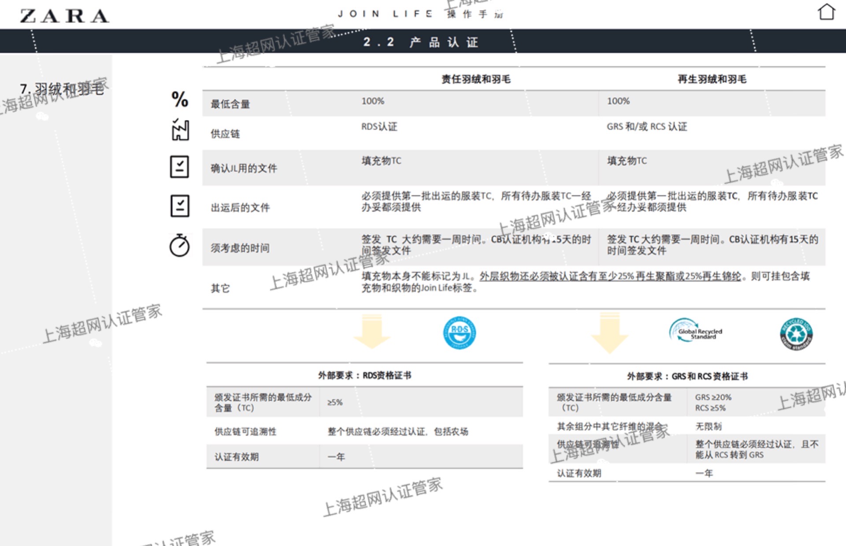Screen dimensions: 846x546
Task: Click the 外部要求：RDS资格证书 table title
Action: 365,376
